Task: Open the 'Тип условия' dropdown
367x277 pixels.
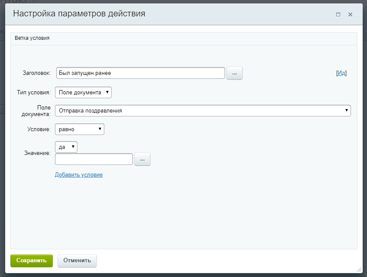Action: click(83, 92)
